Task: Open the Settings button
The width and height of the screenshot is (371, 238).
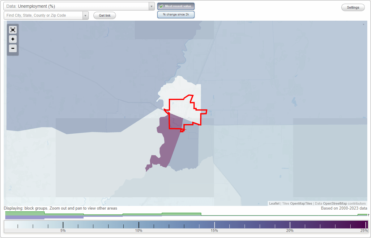Action: pos(353,7)
